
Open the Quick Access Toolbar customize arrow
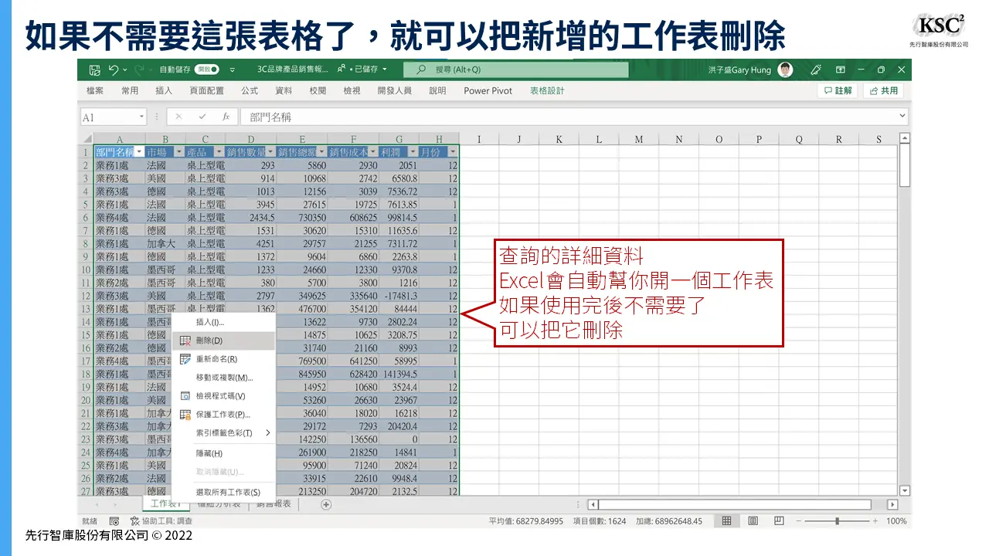(232, 69)
